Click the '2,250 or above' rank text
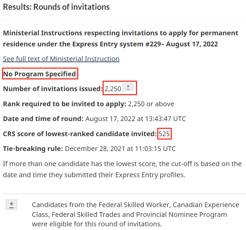This screenshot has width=246, height=230. pyautogui.click(x=151, y=104)
